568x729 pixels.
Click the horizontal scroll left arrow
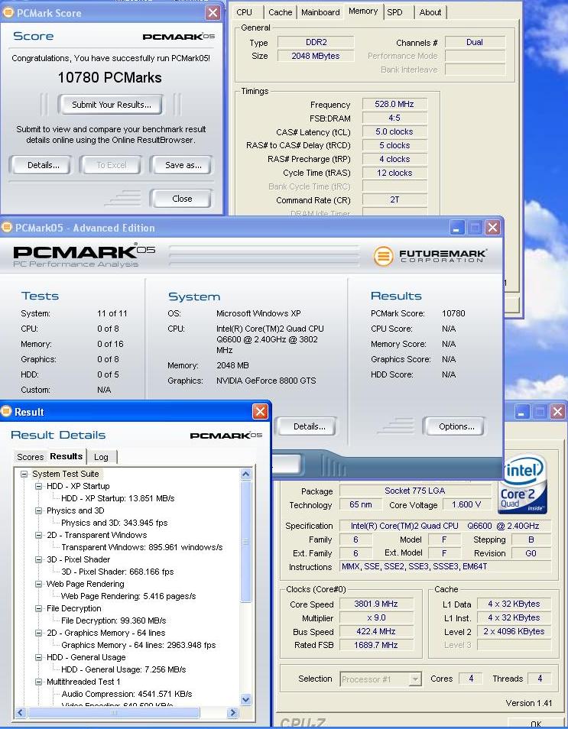(20, 712)
